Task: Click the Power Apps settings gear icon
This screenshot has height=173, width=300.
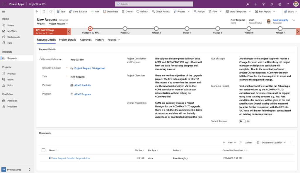Action: coord(280,4)
